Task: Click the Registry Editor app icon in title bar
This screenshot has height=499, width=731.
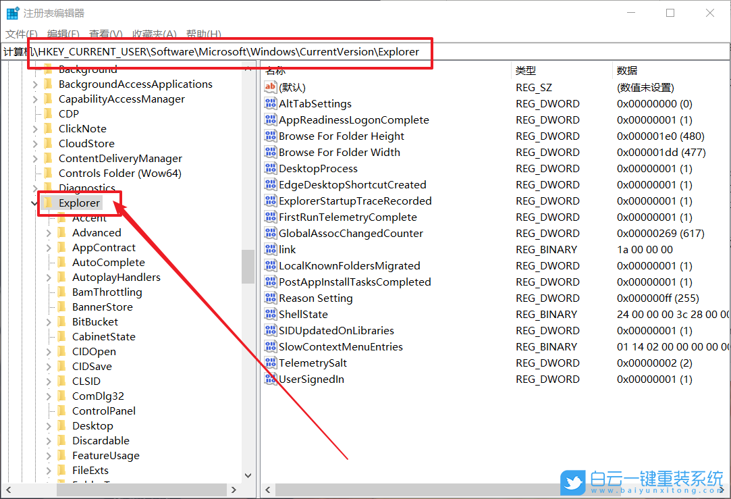Action: [13, 13]
